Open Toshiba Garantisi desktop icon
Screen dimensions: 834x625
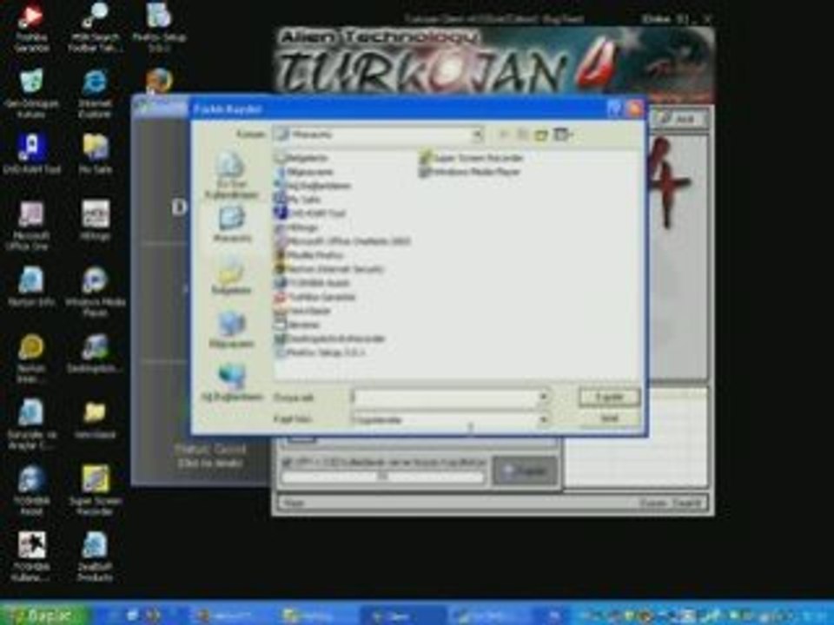31,28
